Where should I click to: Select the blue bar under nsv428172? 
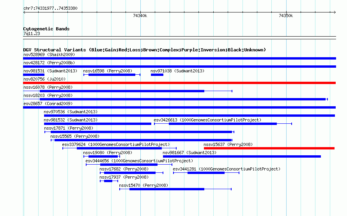tap(179, 67)
